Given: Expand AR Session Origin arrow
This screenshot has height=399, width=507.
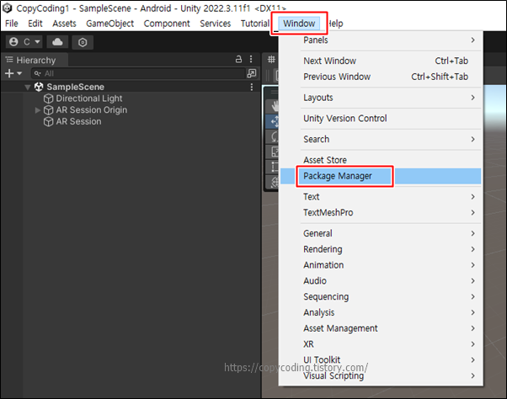Looking at the screenshot, I should (38, 110).
